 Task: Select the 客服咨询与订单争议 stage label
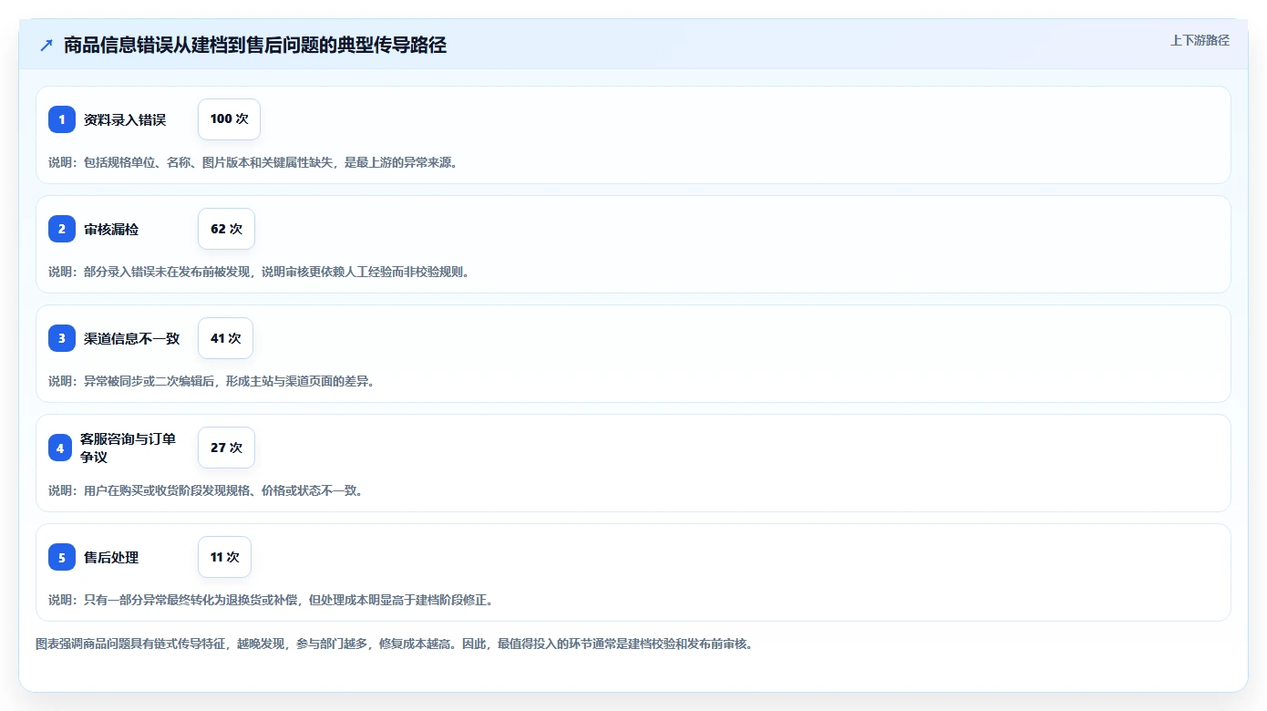pos(128,448)
